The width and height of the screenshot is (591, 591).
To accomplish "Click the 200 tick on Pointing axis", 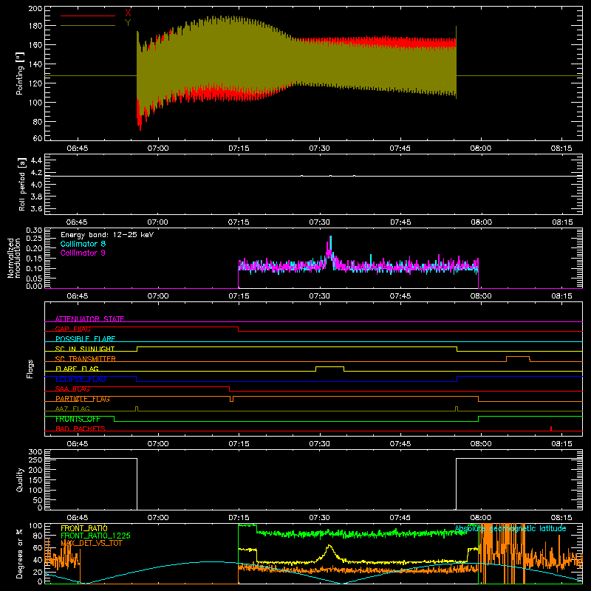I will 35,9.
